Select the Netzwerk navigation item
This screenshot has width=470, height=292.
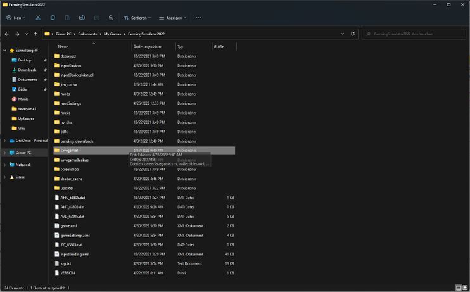tap(23, 165)
